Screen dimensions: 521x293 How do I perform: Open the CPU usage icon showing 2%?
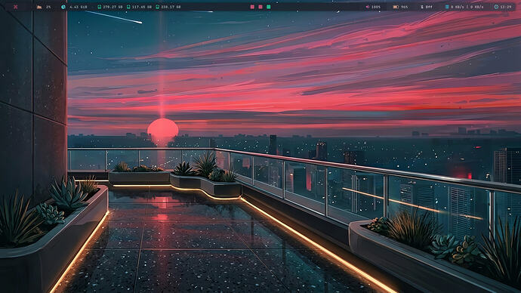39,7
